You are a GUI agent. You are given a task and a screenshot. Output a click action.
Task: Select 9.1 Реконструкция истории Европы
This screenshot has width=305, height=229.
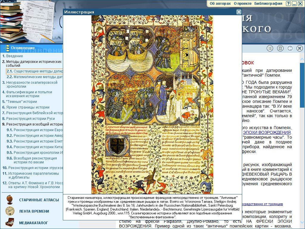pos(35,130)
